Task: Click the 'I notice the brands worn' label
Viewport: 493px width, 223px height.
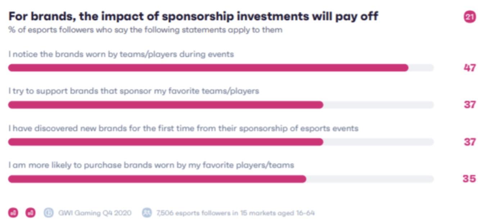Action: [121, 54]
